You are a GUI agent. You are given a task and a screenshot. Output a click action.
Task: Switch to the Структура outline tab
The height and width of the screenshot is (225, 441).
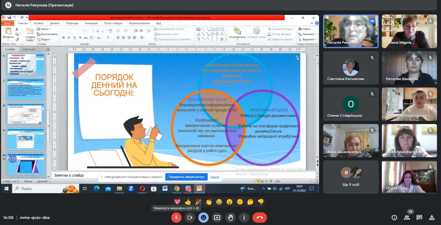click(x=29, y=49)
